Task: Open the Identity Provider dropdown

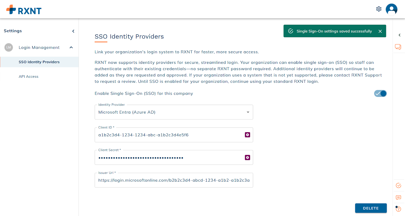Action: tap(174, 112)
